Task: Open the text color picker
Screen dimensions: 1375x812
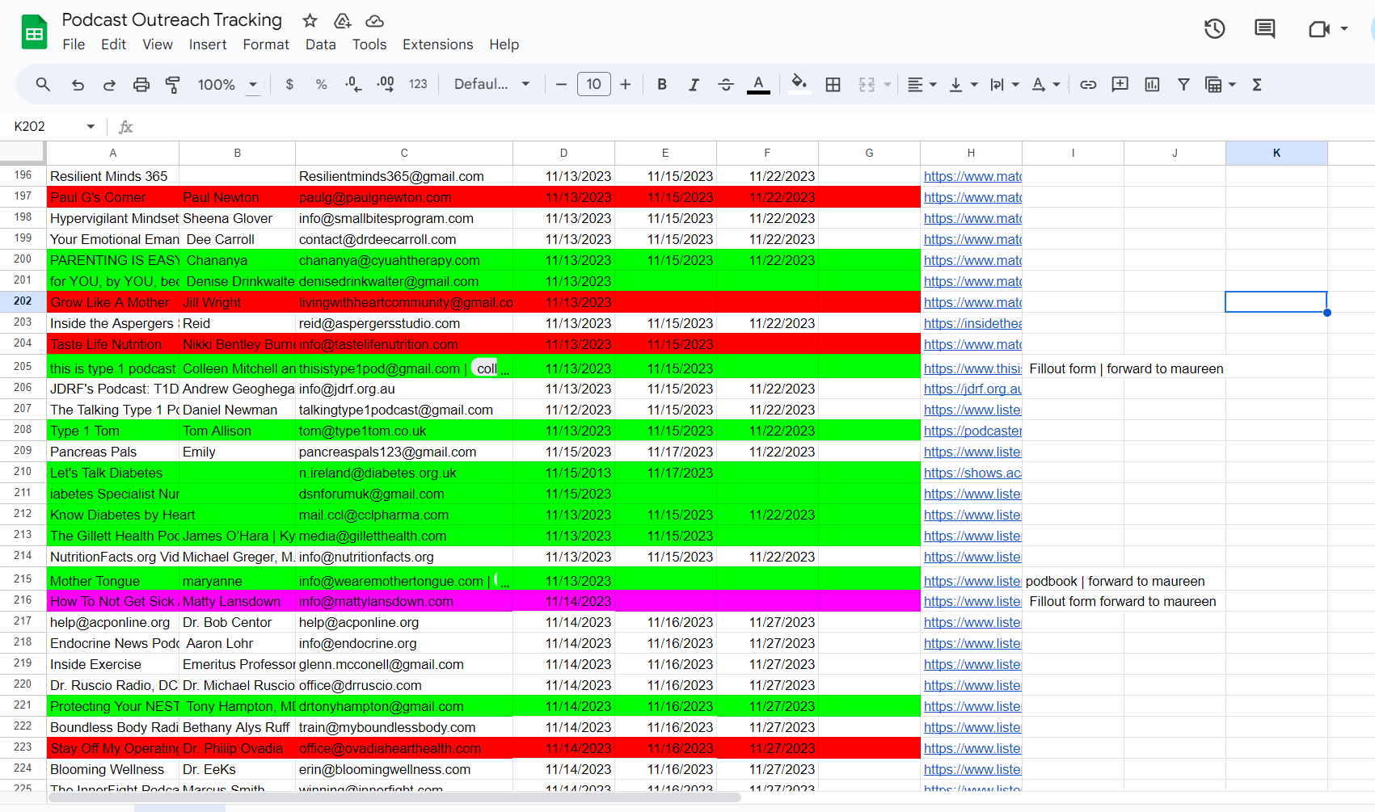Action: tap(758, 84)
